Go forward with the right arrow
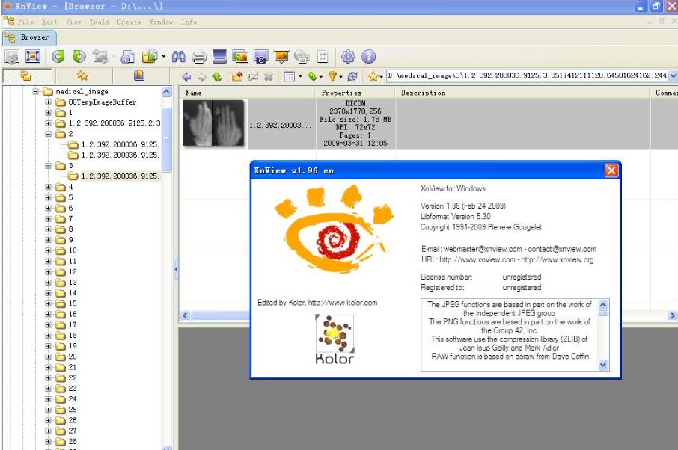This screenshot has height=450, width=678. [202, 77]
